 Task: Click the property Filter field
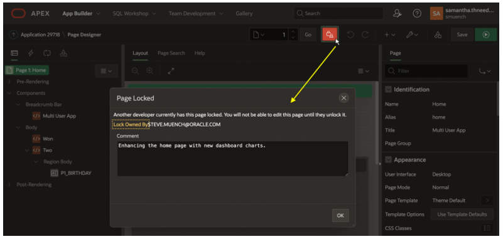[426, 71]
